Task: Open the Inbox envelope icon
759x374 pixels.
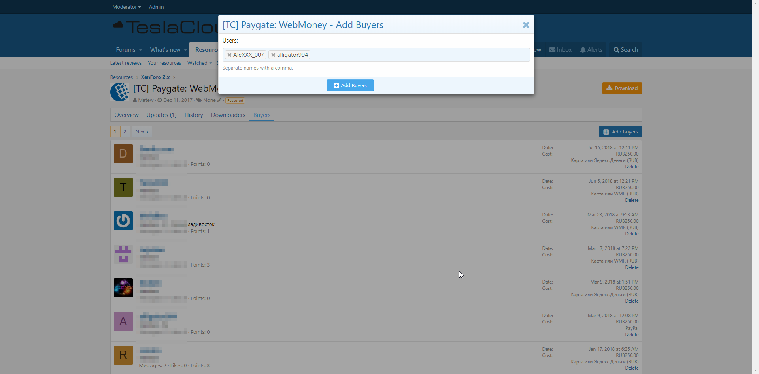Action: tap(552, 50)
